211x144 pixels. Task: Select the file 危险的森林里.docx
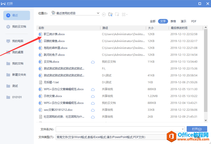(55, 48)
